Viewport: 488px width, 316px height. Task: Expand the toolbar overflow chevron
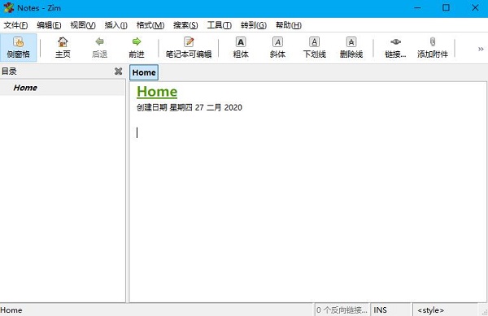(481, 49)
